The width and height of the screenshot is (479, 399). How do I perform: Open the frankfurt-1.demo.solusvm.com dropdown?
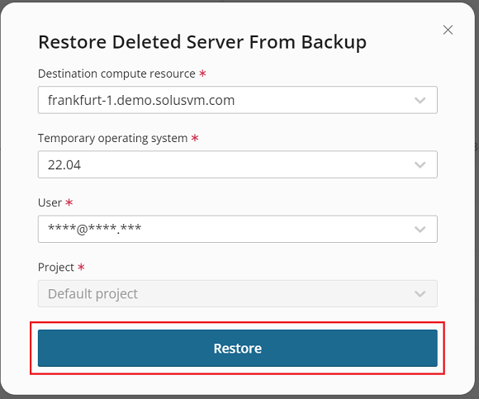point(238,100)
